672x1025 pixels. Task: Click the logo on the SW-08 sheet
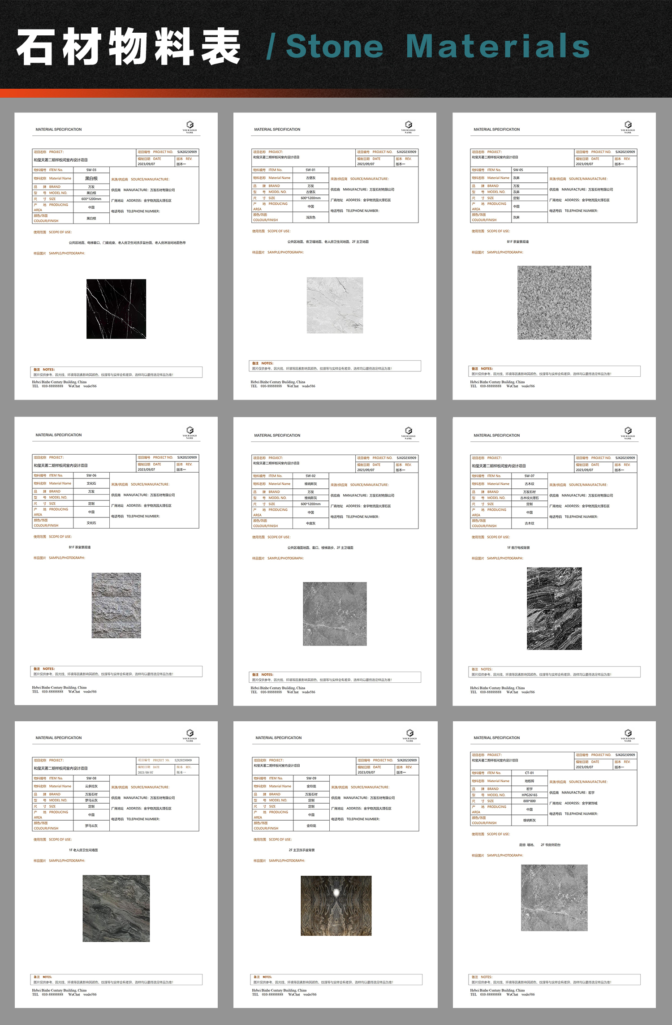click(190, 735)
